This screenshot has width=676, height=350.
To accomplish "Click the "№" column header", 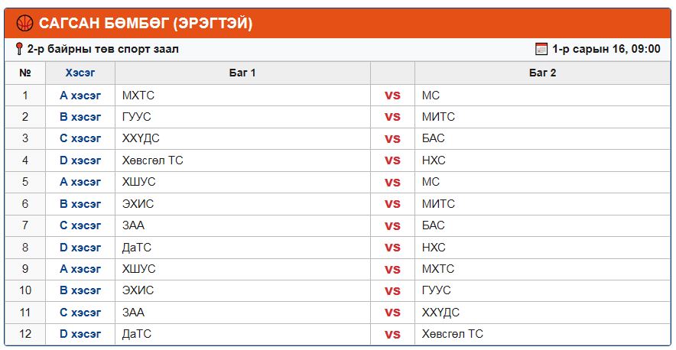I will point(25,73).
